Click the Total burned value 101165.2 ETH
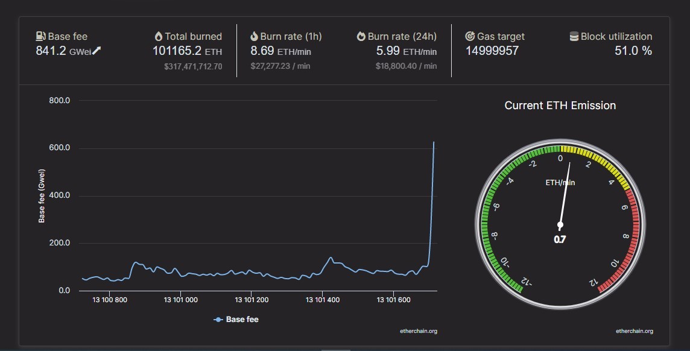Image resolution: width=690 pixels, height=351 pixels. click(187, 51)
